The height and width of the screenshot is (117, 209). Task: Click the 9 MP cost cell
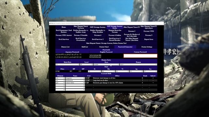pyautogui.click(x=87, y=83)
